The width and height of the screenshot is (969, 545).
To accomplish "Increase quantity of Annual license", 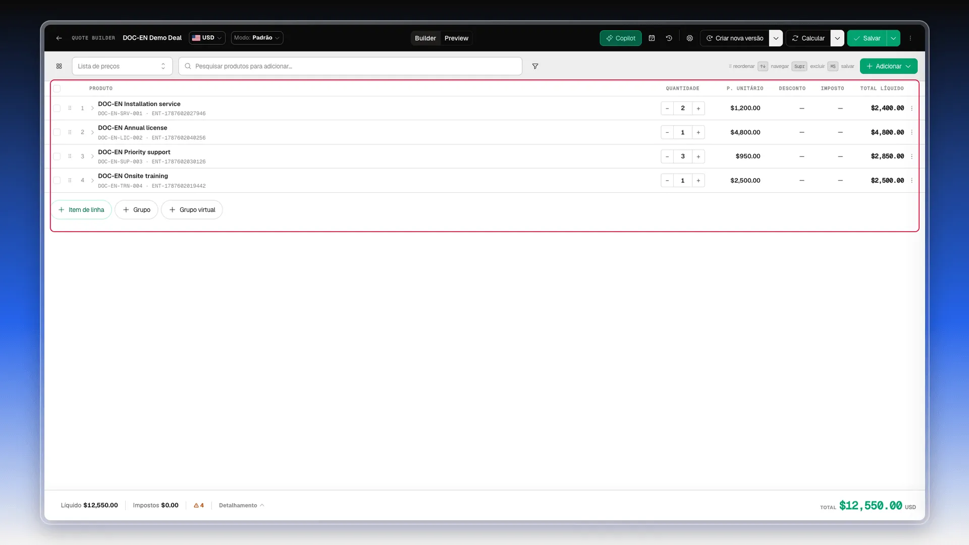I will coord(698,132).
